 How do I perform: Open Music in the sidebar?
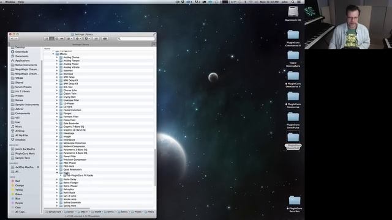[17, 127]
